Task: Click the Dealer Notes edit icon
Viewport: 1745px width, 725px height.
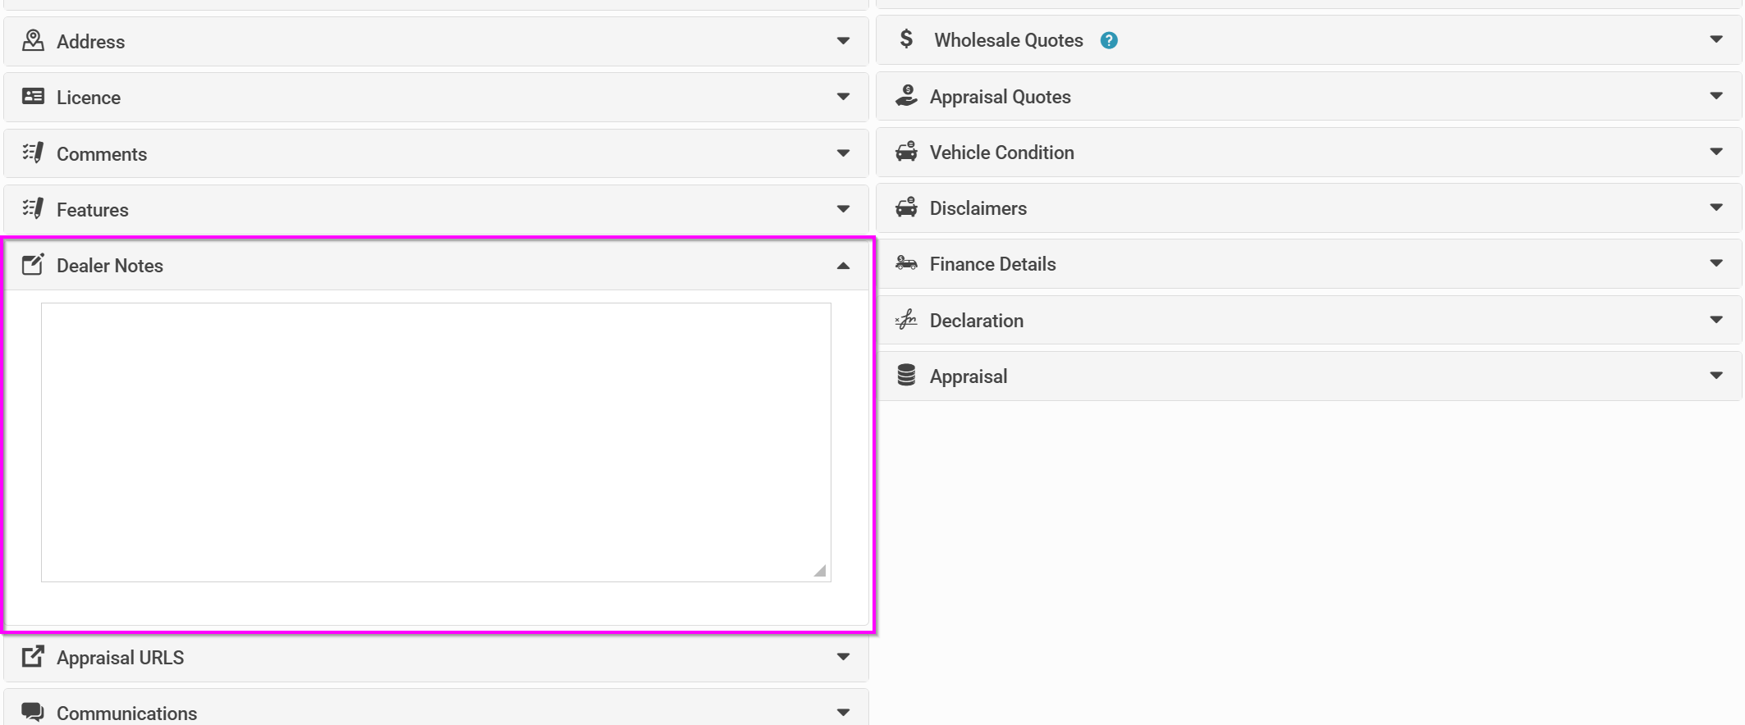Action: (x=33, y=264)
